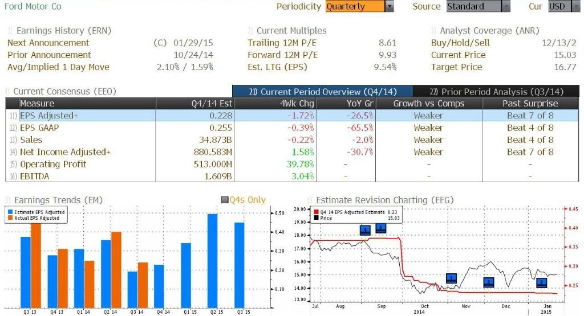Click the YoY Gr column header
This screenshot has height=316, width=584.
coord(345,104)
